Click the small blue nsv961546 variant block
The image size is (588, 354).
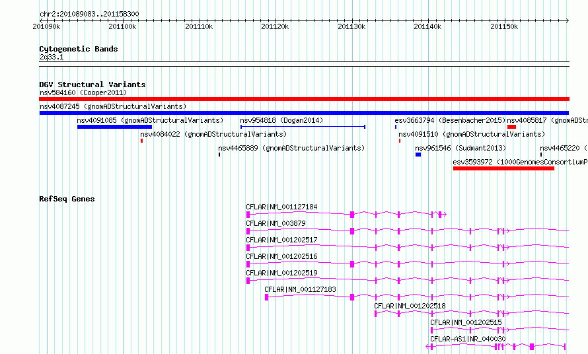pos(418,155)
